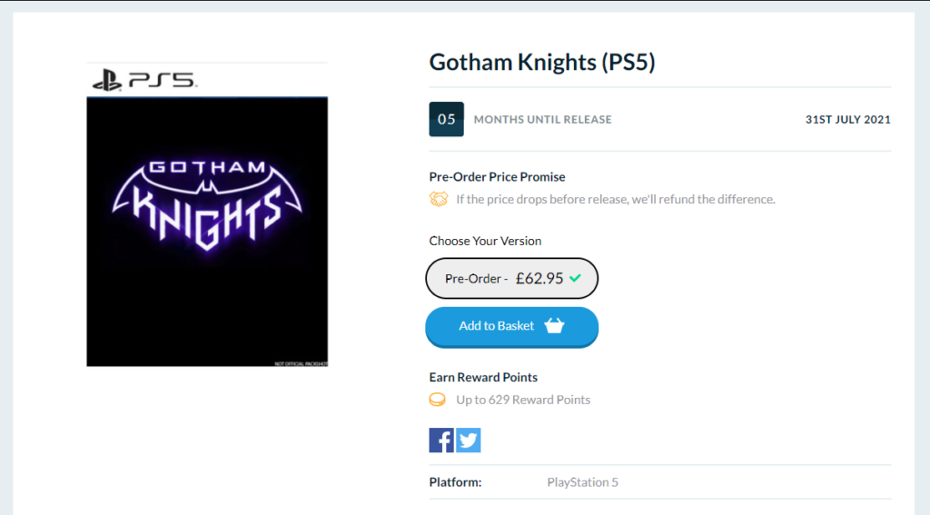This screenshot has height=515, width=930.
Task: Click the Twitter share icon
Action: pos(469,441)
